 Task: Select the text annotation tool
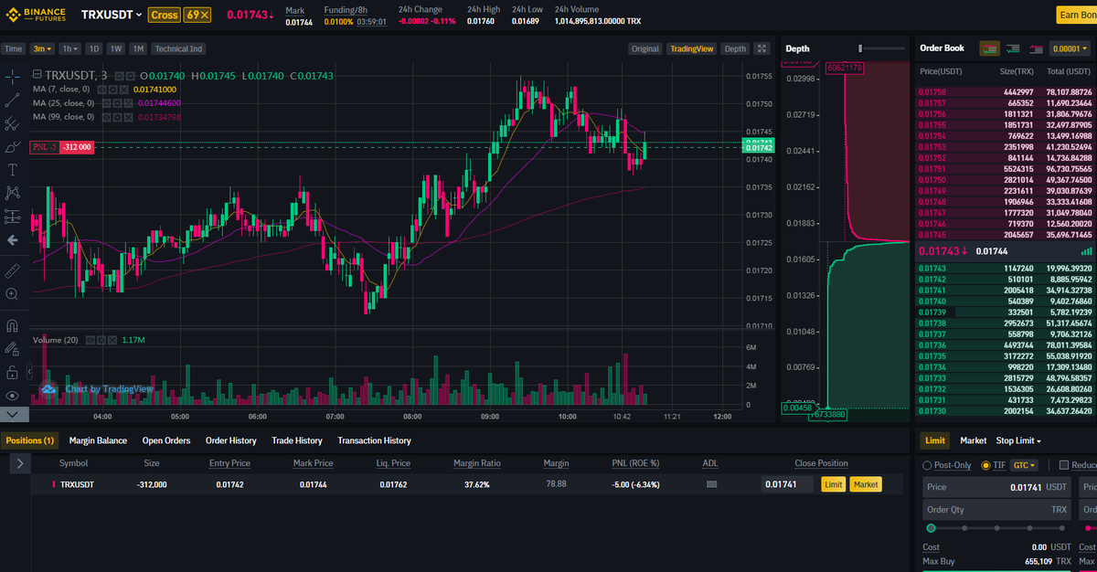(12, 170)
